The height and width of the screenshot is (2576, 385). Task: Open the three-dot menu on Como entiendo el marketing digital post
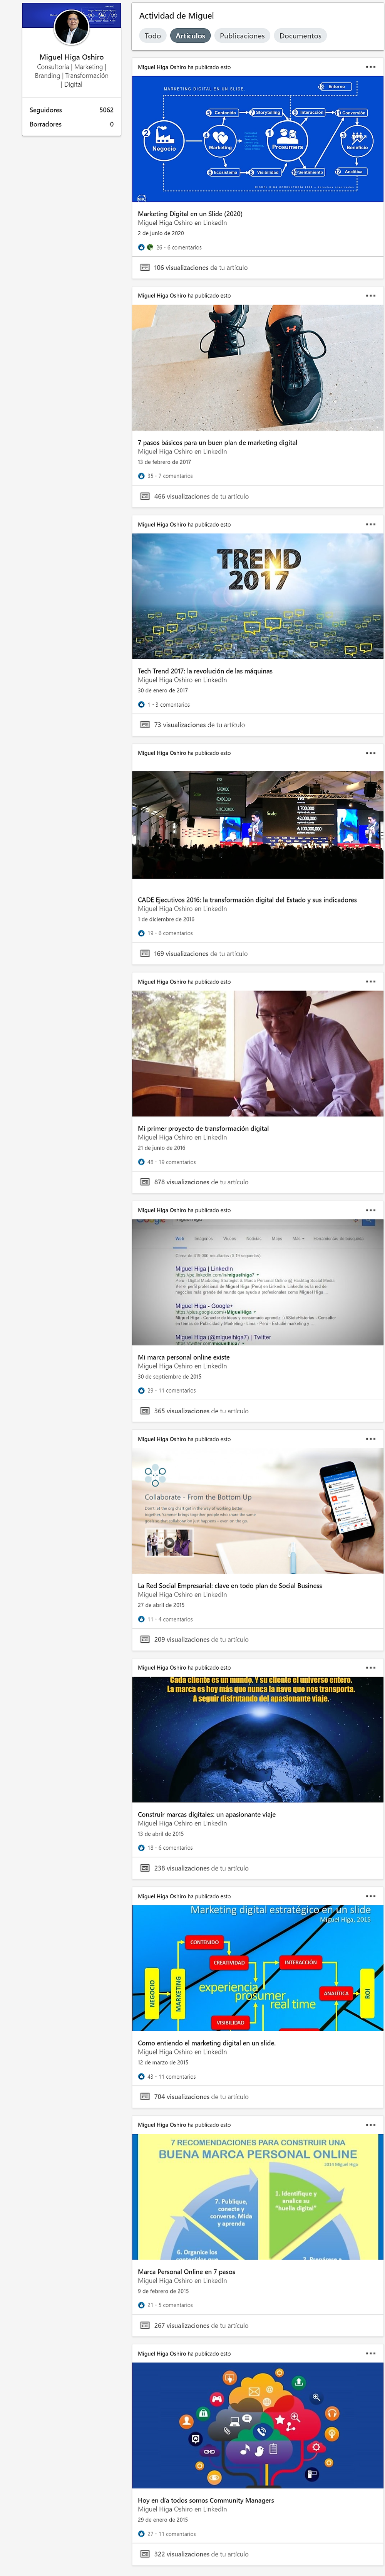[371, 1896]
